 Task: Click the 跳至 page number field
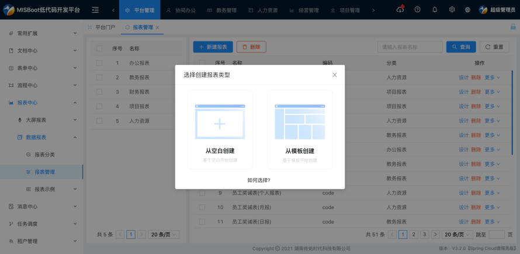pos(497,234)
